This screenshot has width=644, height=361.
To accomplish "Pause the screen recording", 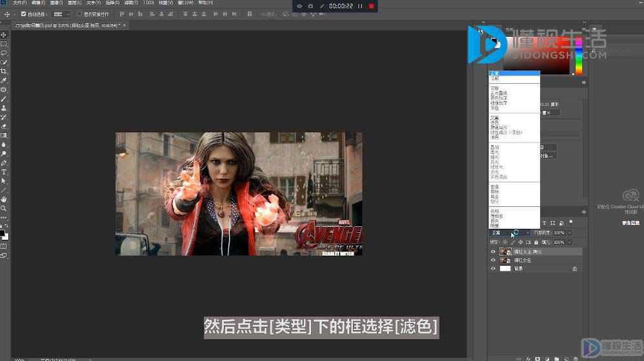I will click(360, 6).
